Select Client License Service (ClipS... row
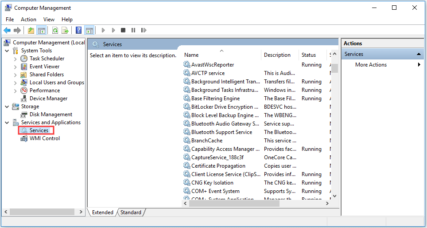 tap(256, 174)
